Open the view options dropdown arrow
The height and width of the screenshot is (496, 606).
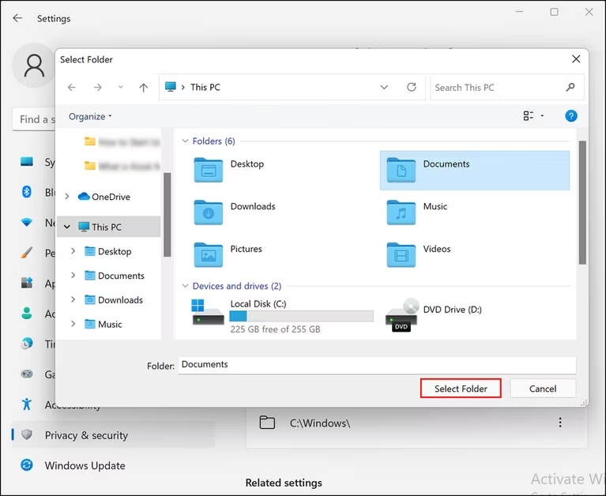(x=542, y=115)
